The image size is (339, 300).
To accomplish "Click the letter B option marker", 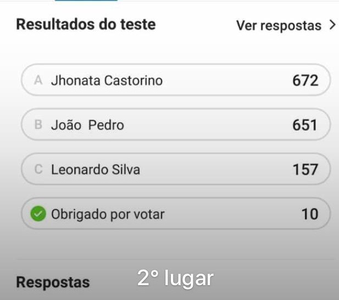I will [x=38, y=125].
